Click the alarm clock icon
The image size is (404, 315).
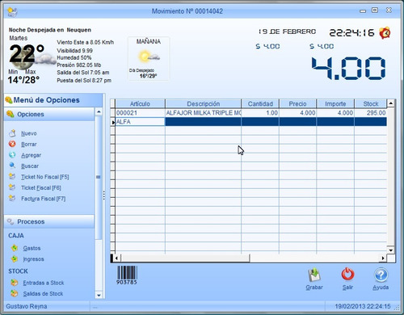point(385,33)
